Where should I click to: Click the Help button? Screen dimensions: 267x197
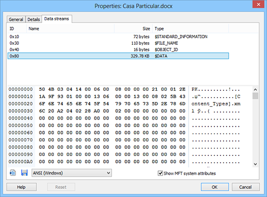click(x=21, y=187)
